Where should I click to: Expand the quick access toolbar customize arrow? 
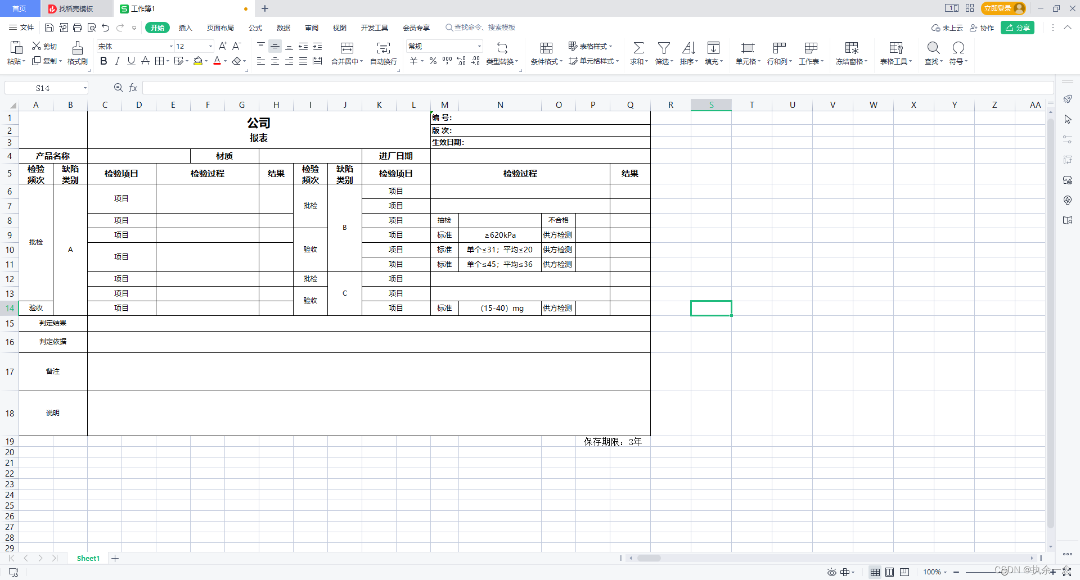pos(134,28)
